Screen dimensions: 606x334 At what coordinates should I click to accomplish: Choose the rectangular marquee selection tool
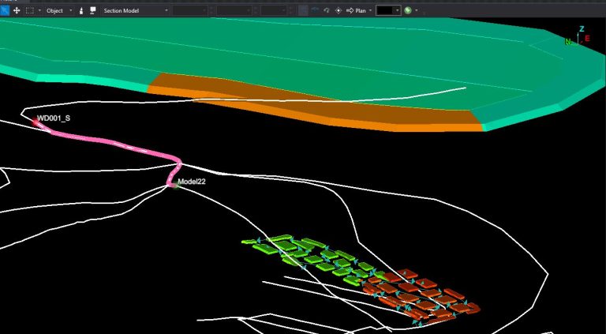tap(29, 10)
